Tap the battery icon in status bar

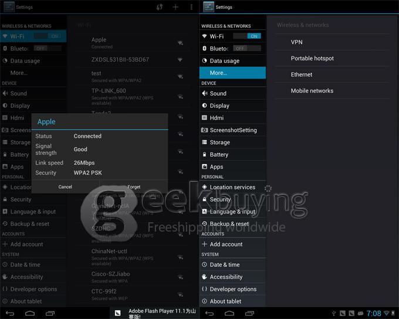point(393,313)
